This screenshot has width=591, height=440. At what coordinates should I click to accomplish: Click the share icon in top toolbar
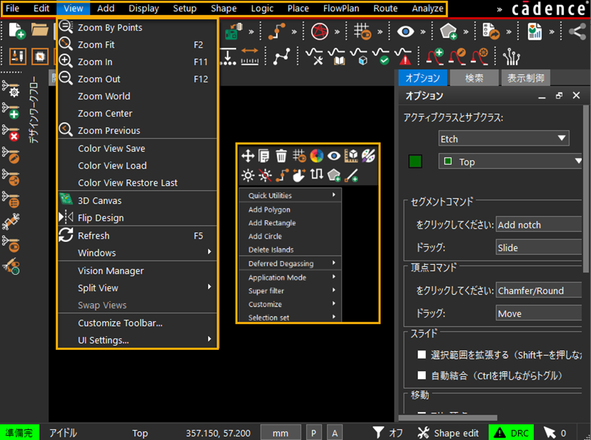pos(577,31)
